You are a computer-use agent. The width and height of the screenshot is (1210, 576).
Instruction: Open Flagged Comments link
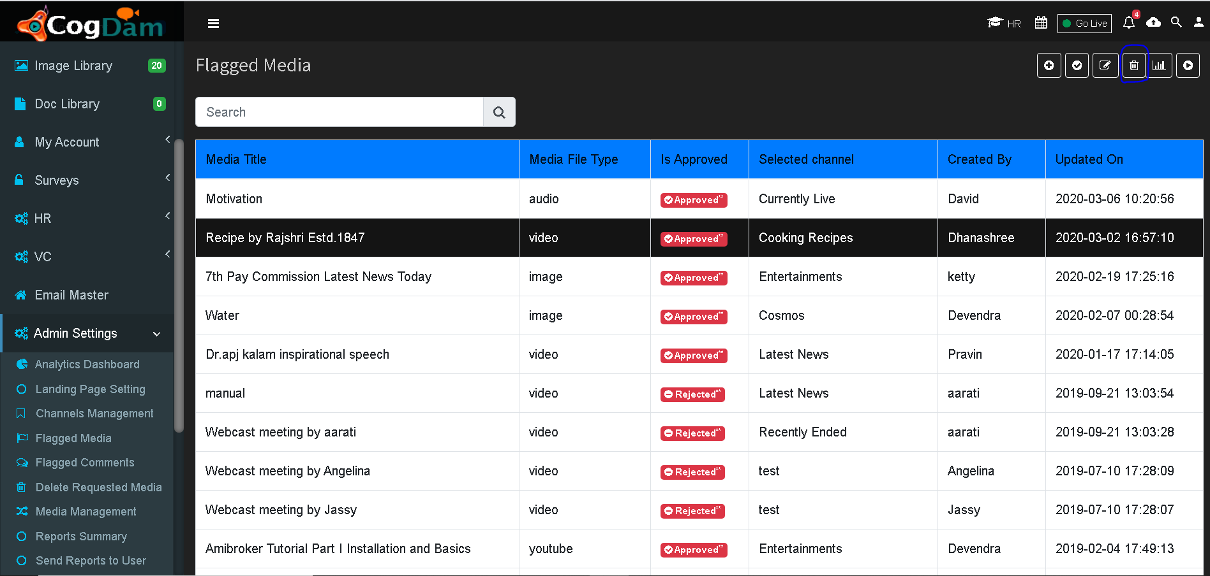click(x=85, y=463)
